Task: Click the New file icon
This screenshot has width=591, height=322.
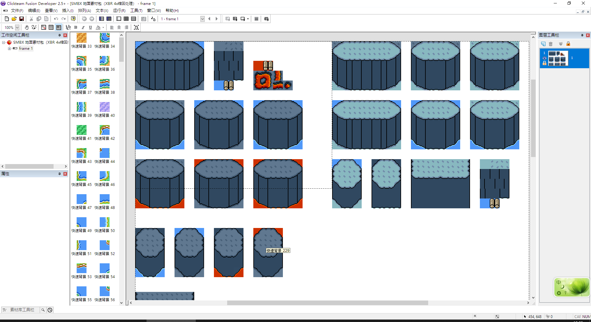Action: 7,19
